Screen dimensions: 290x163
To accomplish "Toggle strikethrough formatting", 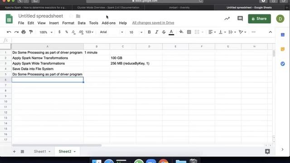I will [x=164, y=32].
